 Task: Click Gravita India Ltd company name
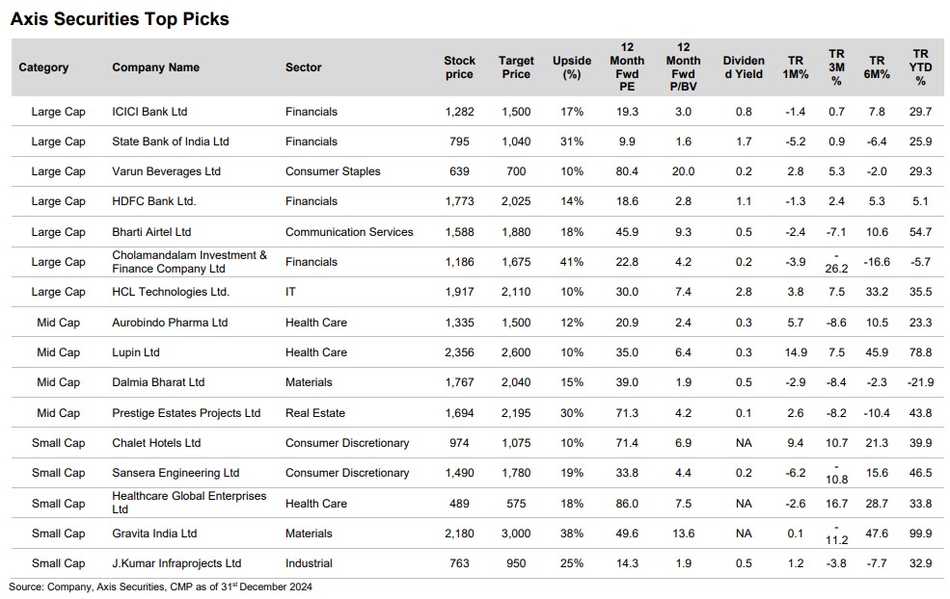pyautogui.click(x=154, y=534)
